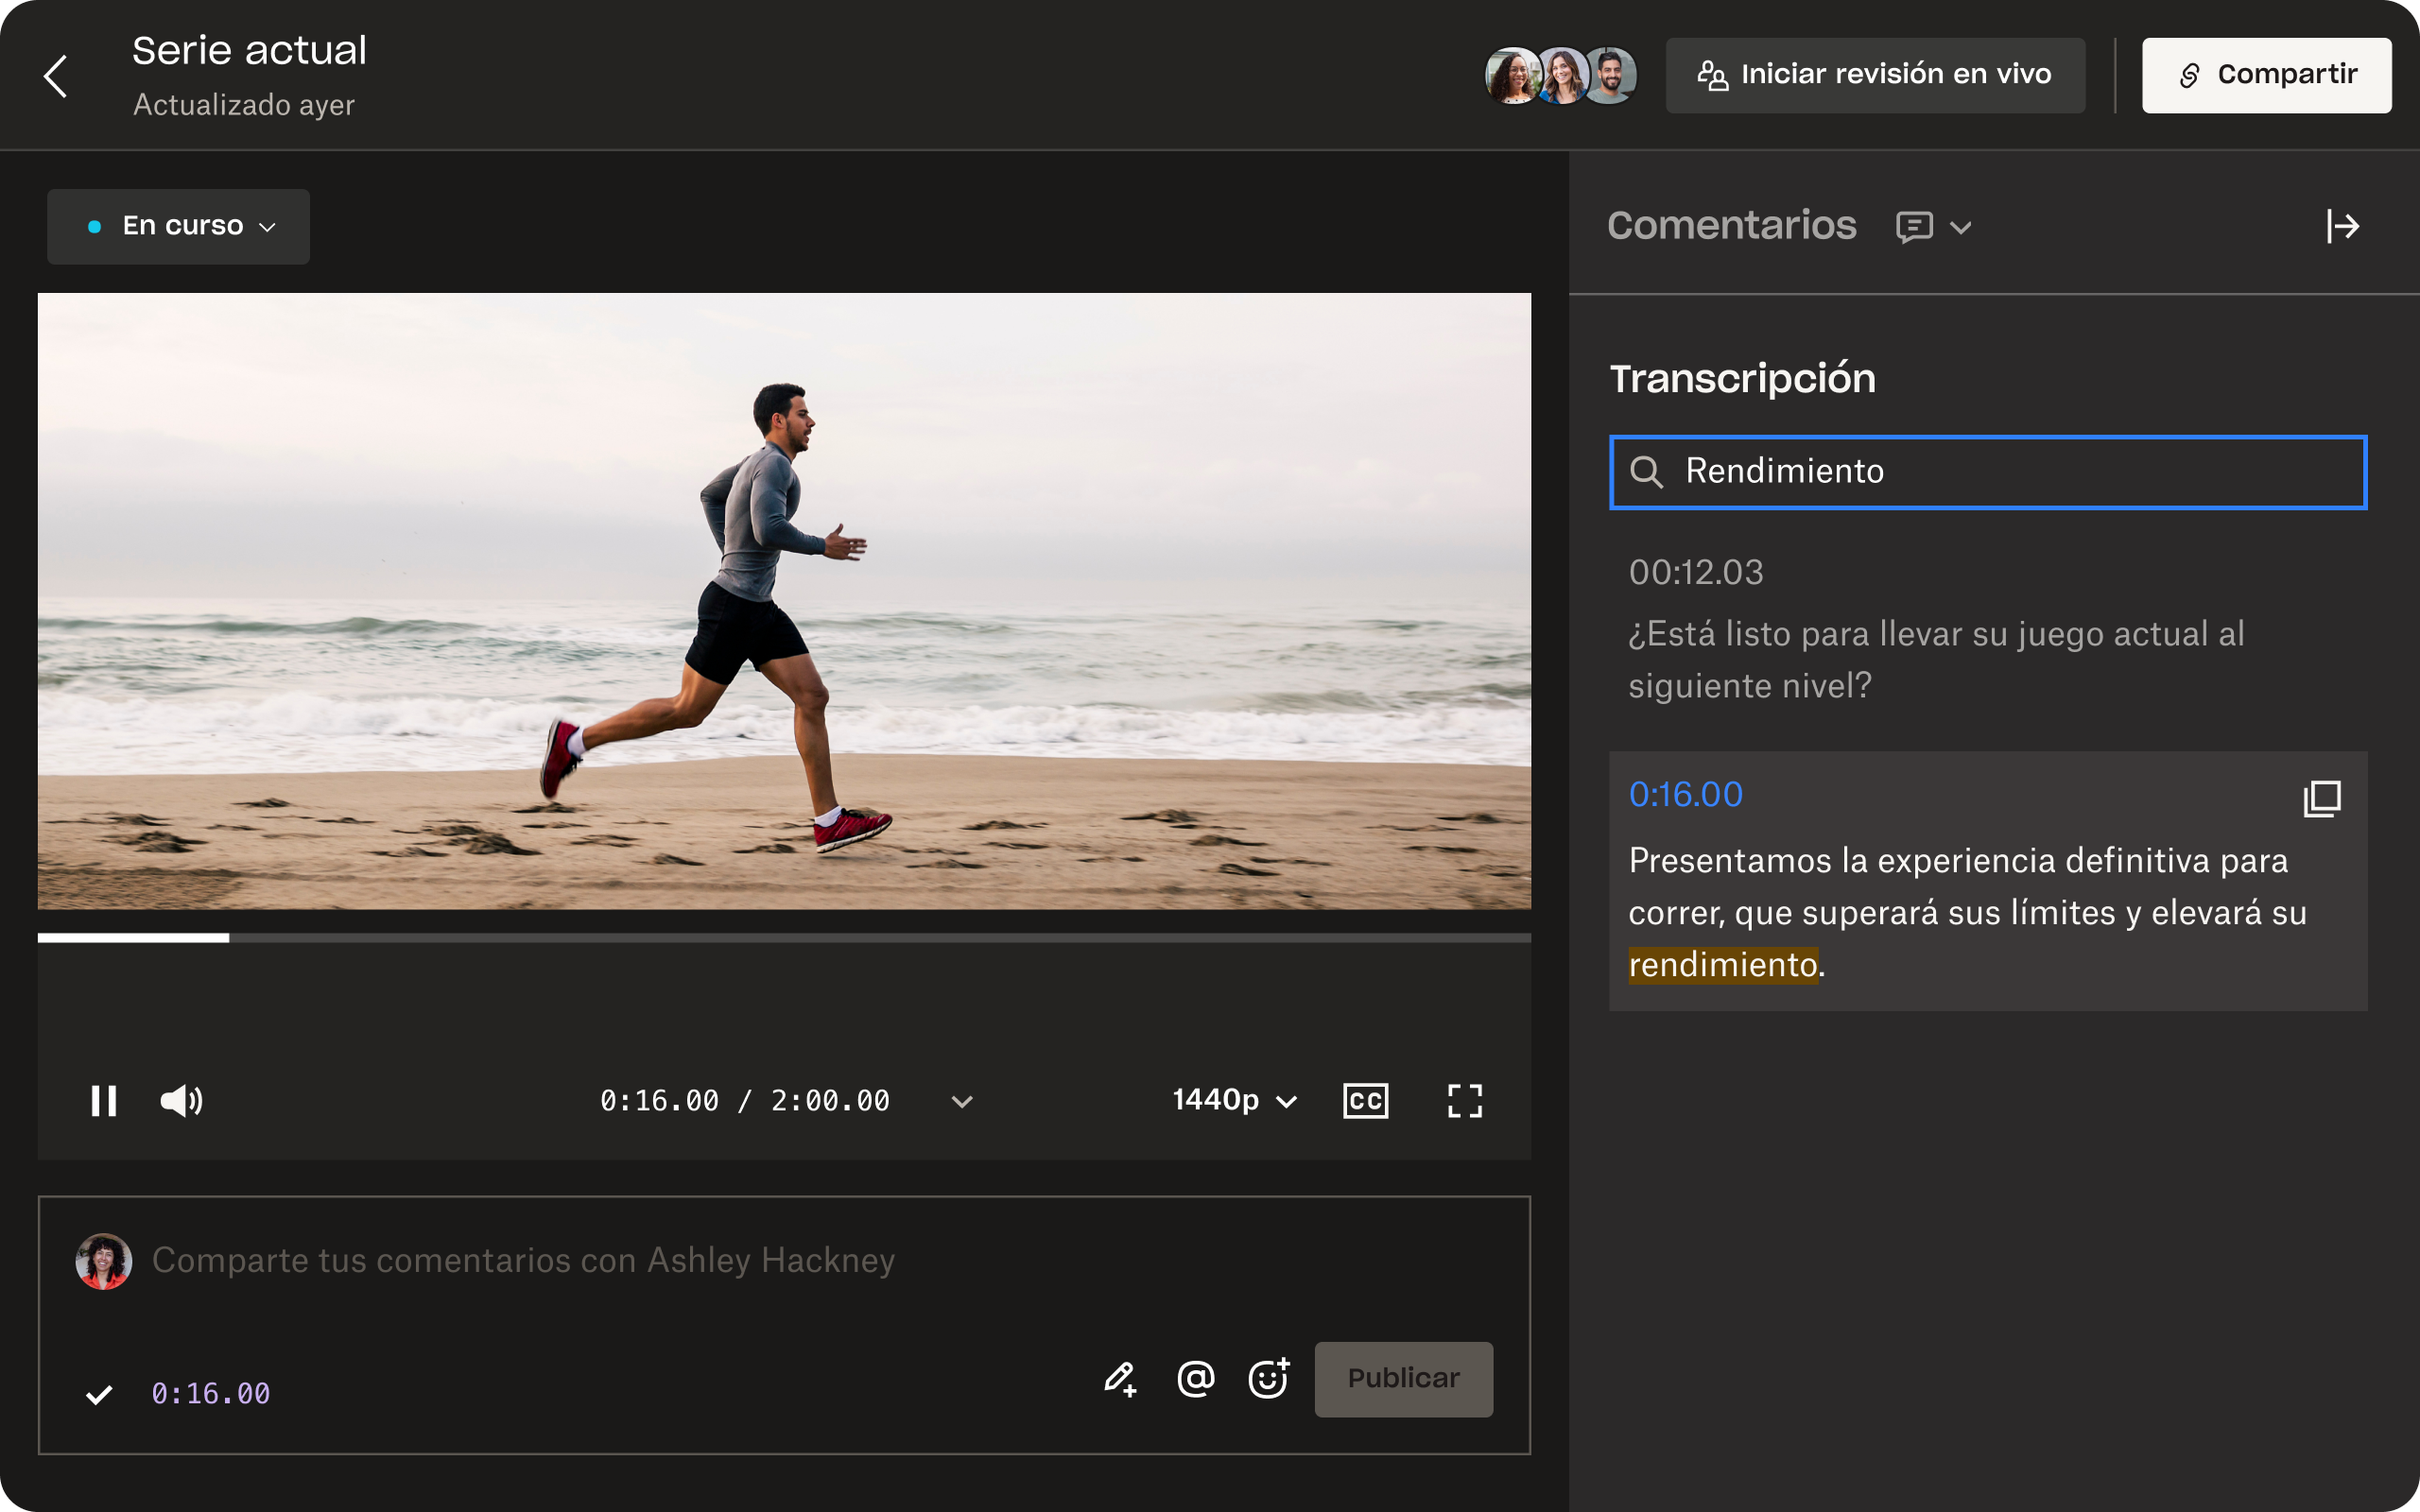Click the running video frame

(x=784, y=601)
